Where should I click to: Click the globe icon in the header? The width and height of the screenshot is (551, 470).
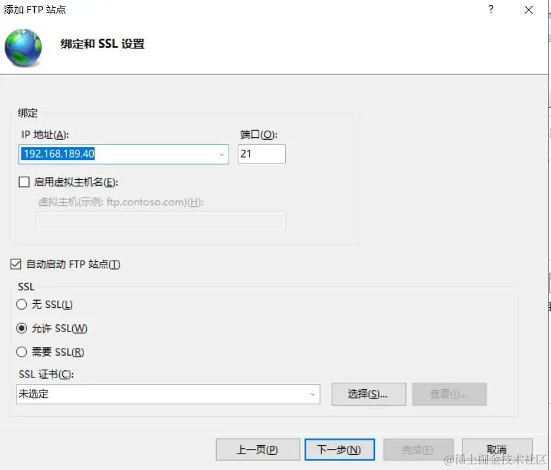point(23,48)
